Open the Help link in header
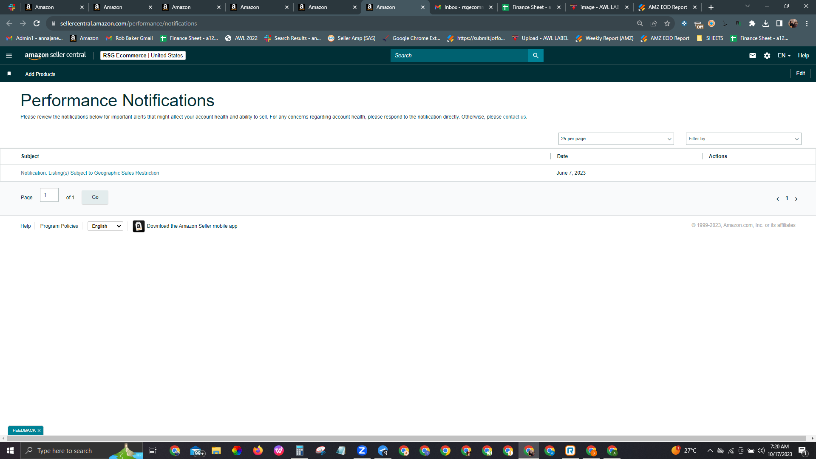Image resolution: width=816 pixels, height=459 pixels. [803, 56]
